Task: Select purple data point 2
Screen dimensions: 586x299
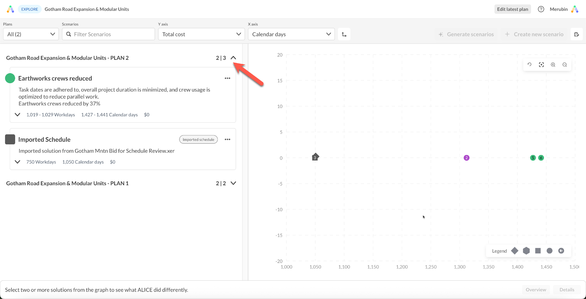Action: [x=466, y=158]
